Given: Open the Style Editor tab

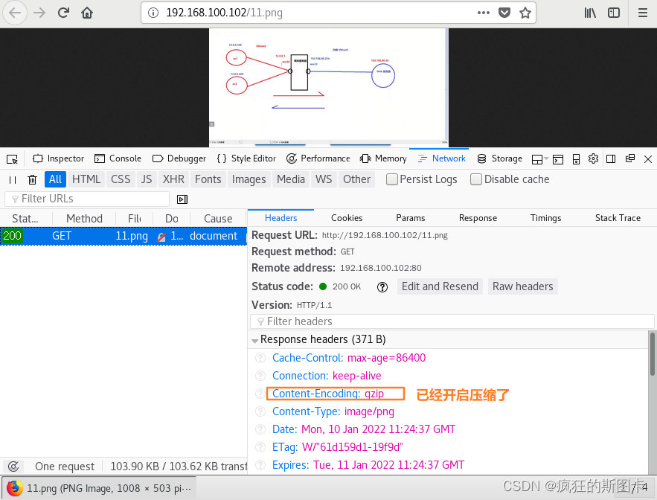Looking at the screenshot, I should click(246, 158).
